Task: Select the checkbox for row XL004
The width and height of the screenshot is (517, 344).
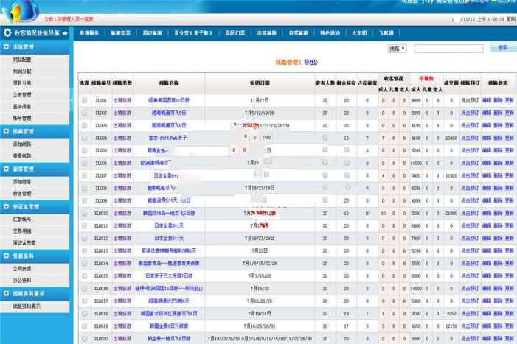Action: pyautogui.click(x=84, y=137)
